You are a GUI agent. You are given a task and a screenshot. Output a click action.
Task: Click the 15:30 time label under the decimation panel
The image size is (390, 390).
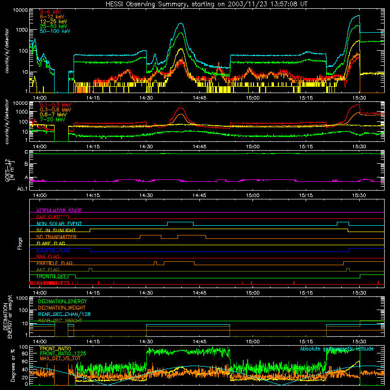pos(359,342)
